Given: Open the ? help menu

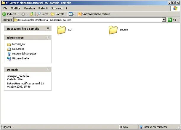Looking at the screenshot, I should 66,8.
